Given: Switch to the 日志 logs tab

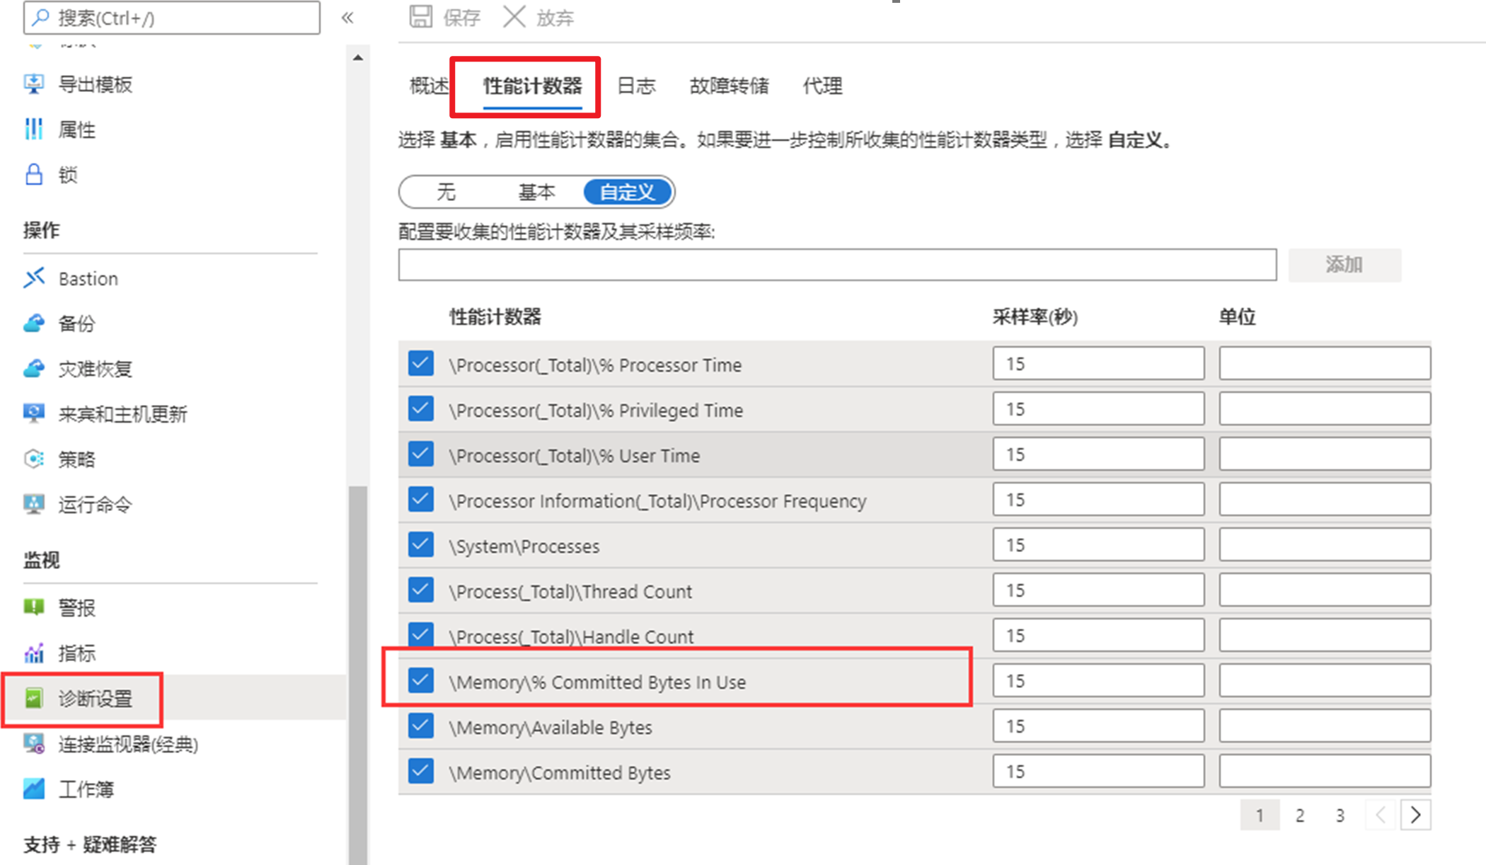Looking at the screenshot, I should pos(636,86).
